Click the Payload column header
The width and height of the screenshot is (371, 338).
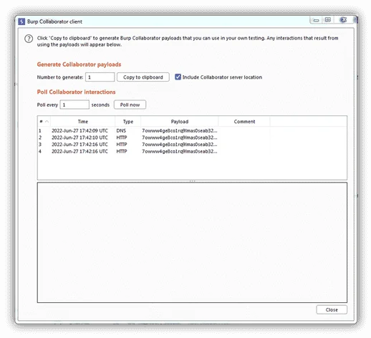click(180, 122)
